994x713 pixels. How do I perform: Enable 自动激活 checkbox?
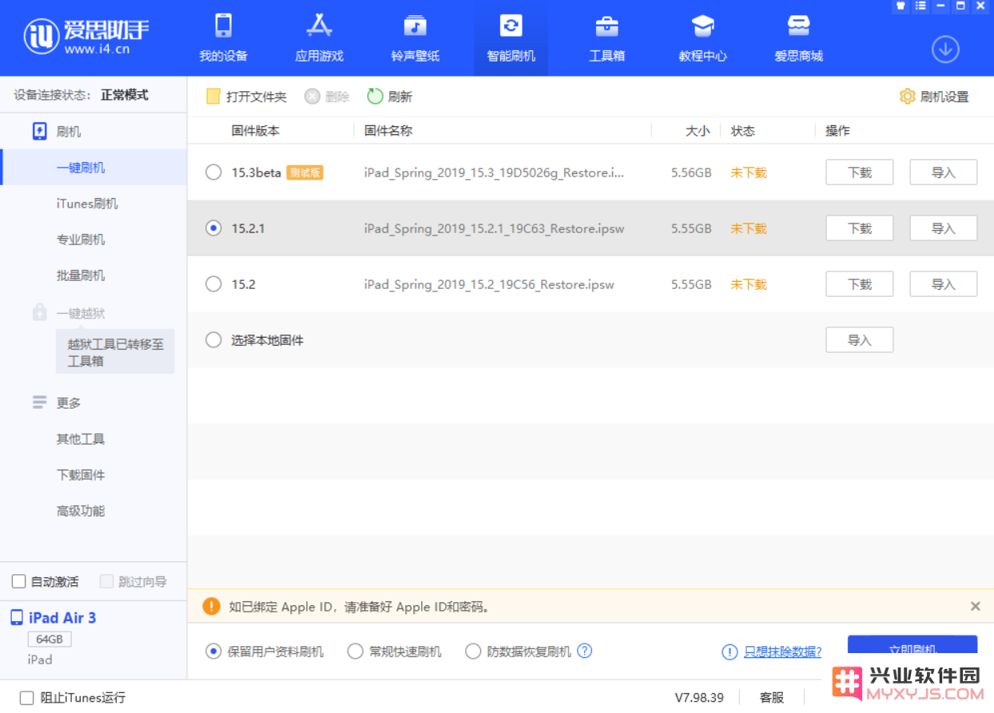pos(19,581)
